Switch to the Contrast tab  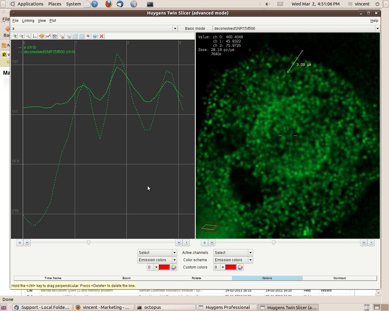(339, 278)
